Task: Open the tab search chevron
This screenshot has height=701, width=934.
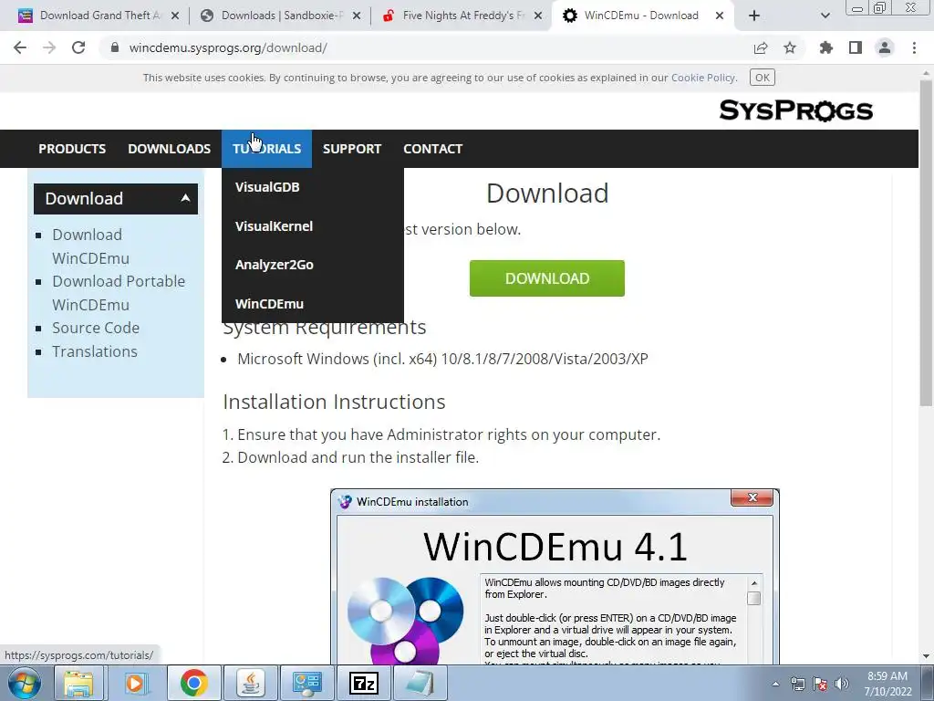Action: (825, 16)
